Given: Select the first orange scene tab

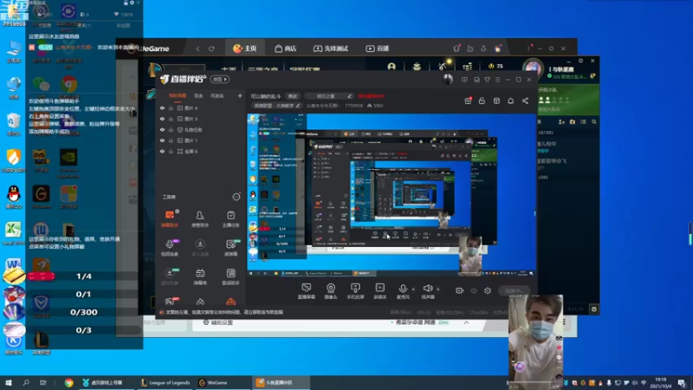Looking at the screenshot, I should point(178,95).
